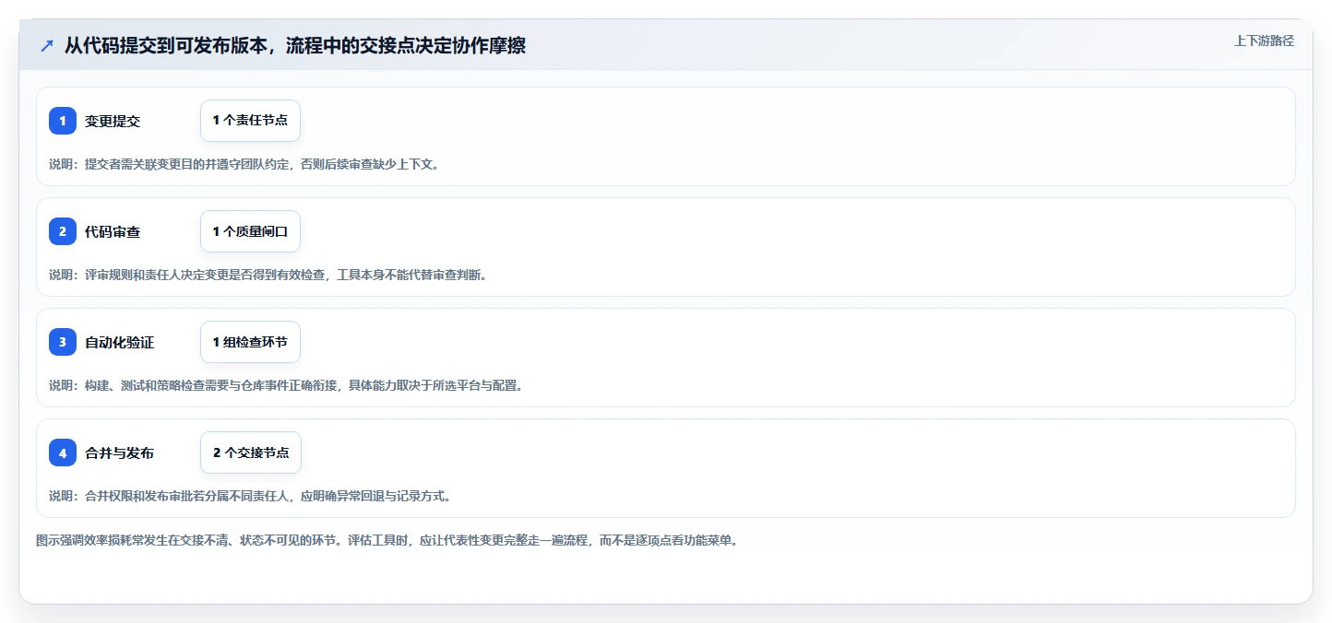This screenshot has height=623, width=1332.
Task: Click the heading '从代码提交到可发布版本'
Action: (x=294, y=46)
